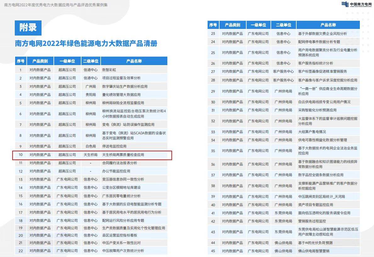
Task: Click the 产品类别 header in the left table
Action: (40, 61)
